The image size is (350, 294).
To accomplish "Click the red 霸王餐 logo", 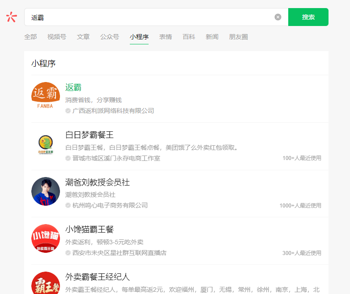I will point(46,283).
